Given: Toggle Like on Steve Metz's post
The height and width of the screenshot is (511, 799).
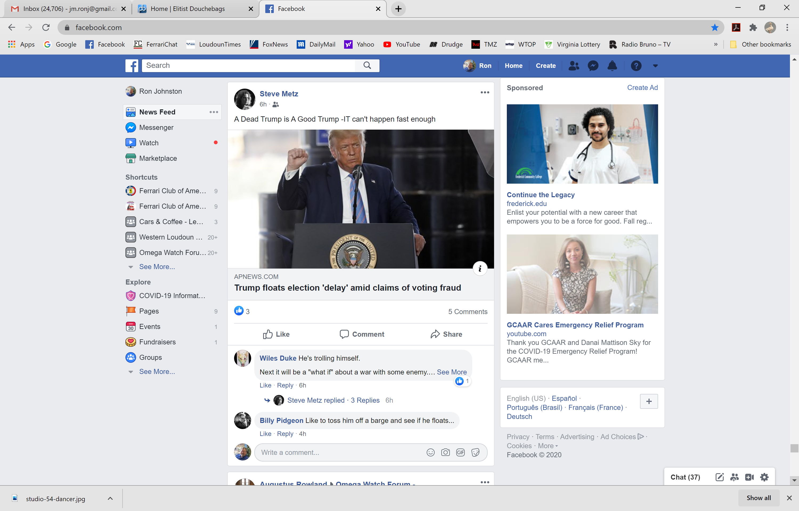Looking at the screenshot, I should pyautogui.click(x=276, y=334).
